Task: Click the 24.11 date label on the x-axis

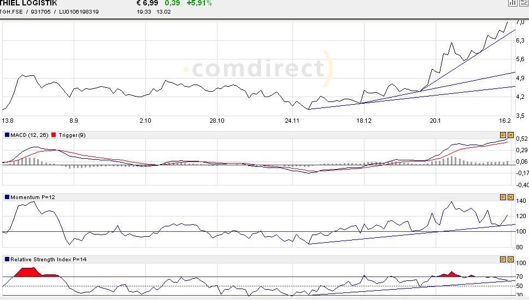Action: (x=292, y=121)
